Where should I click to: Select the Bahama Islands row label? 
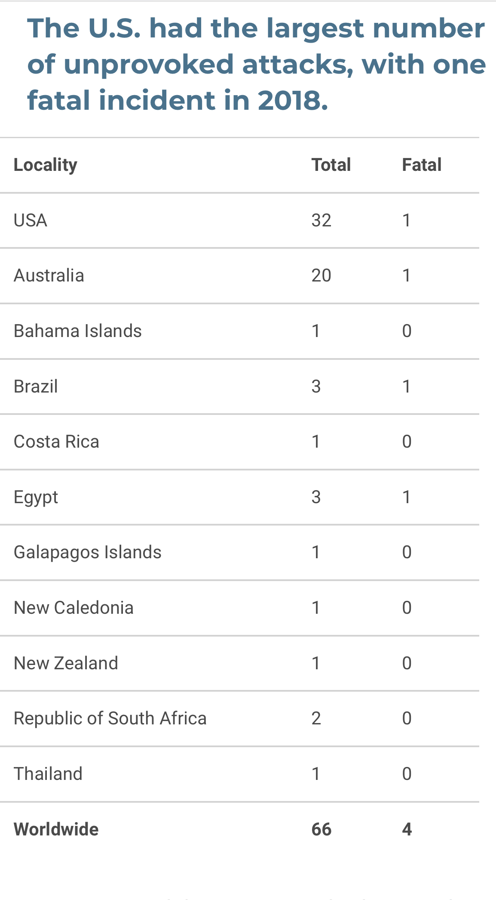(78, 331)
